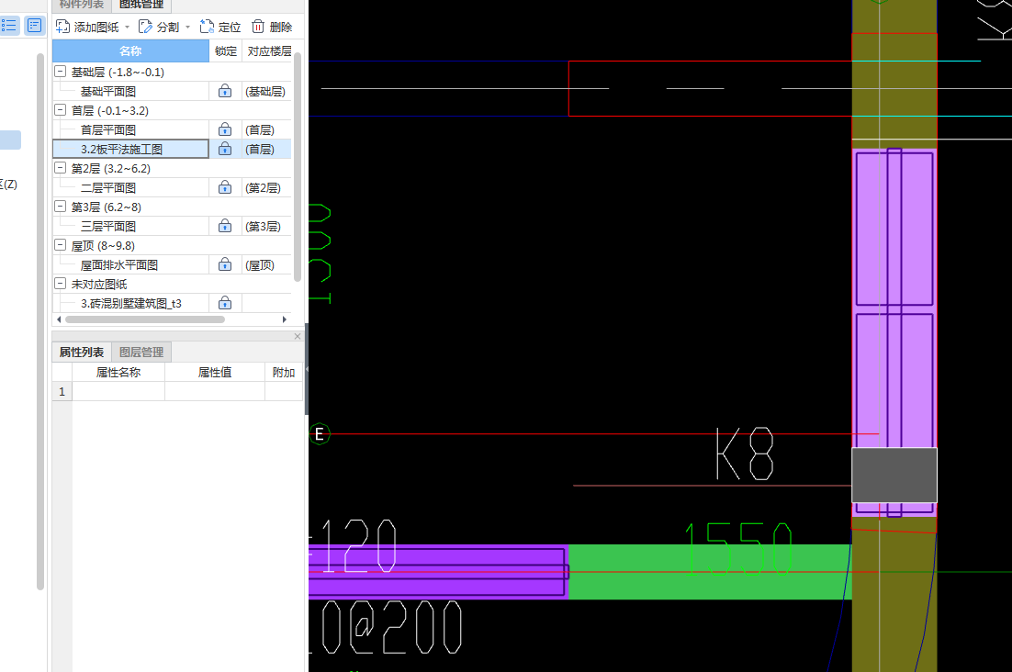Toggle lock for 3.2板平法施工图
1012x672 pixels.
pos(225,149)
